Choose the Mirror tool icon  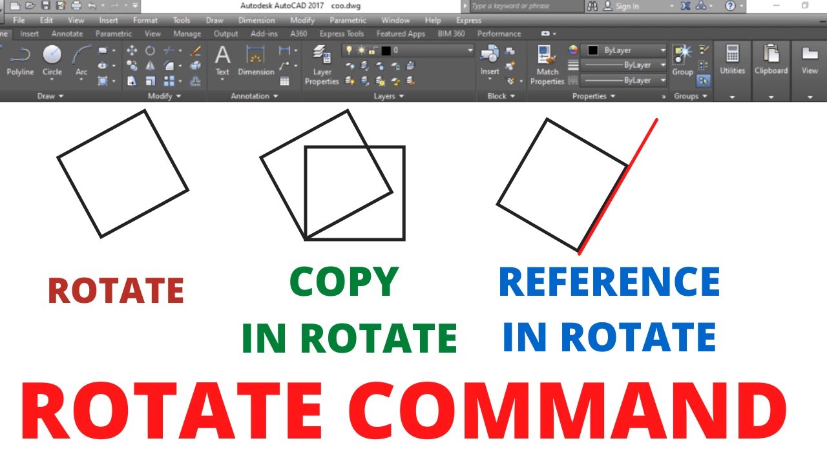(x=150, y=66)
